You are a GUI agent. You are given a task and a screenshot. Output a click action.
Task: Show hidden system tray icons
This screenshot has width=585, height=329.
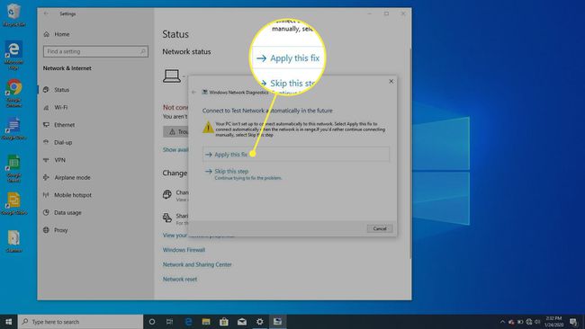click(502, 322)
